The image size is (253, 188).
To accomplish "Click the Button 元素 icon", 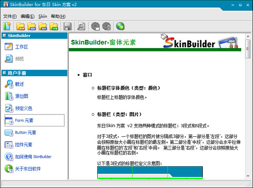I will 9,133.
